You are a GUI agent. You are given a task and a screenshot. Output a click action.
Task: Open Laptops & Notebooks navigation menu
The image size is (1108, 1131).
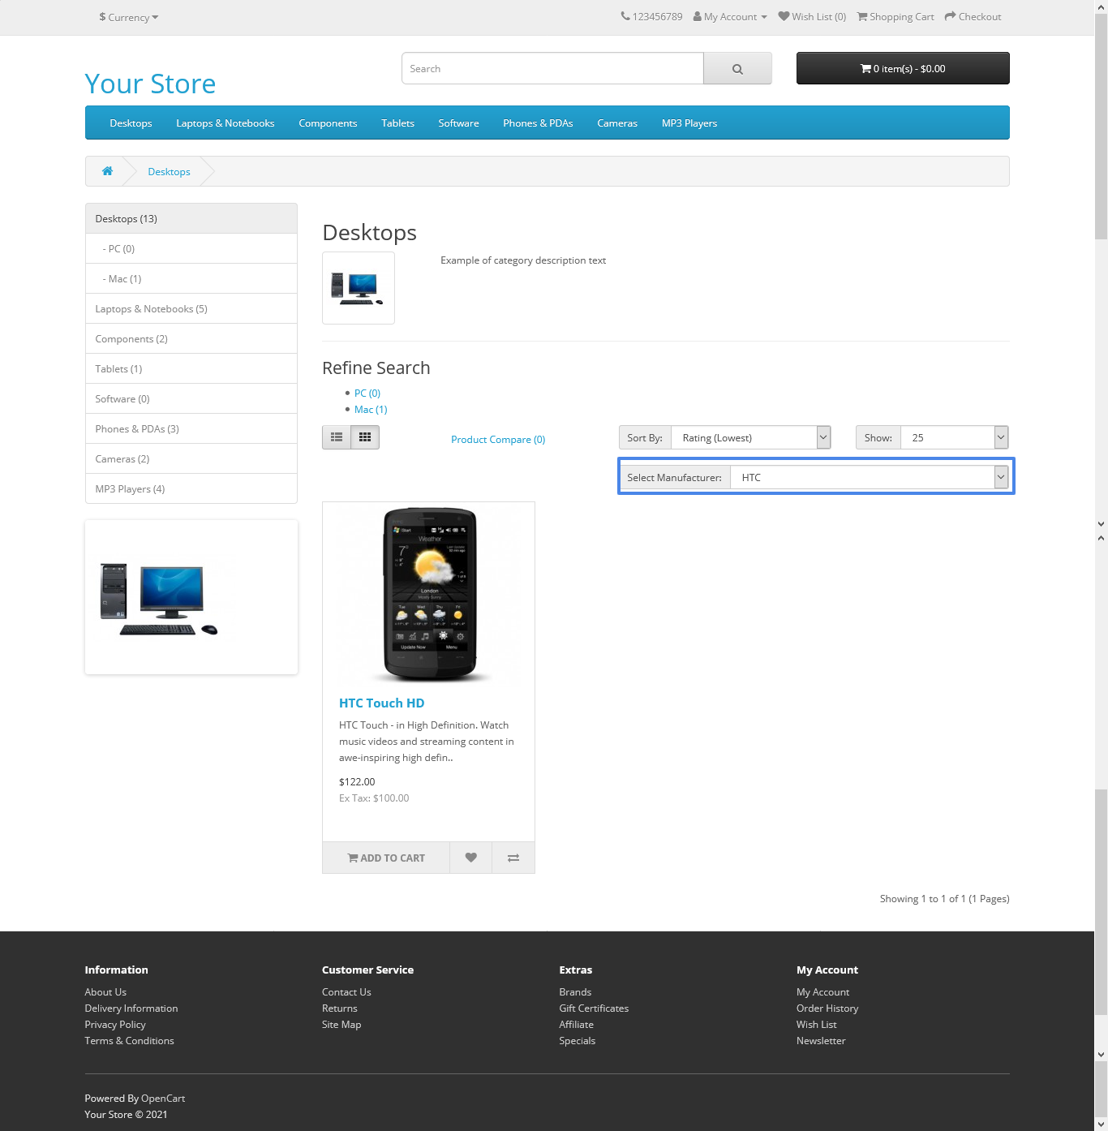225,123
